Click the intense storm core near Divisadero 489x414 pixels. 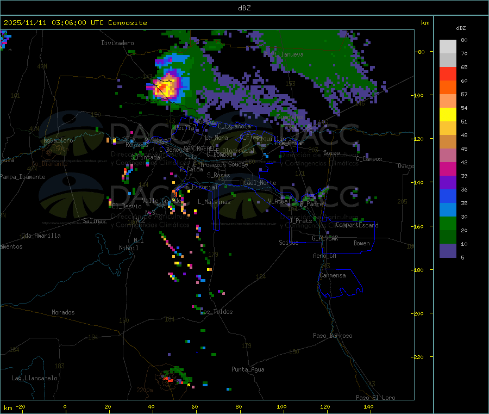166,87
